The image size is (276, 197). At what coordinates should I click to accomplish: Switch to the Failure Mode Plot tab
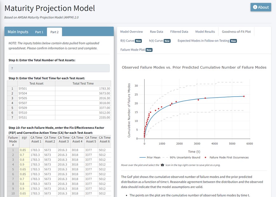pos(136,50)
